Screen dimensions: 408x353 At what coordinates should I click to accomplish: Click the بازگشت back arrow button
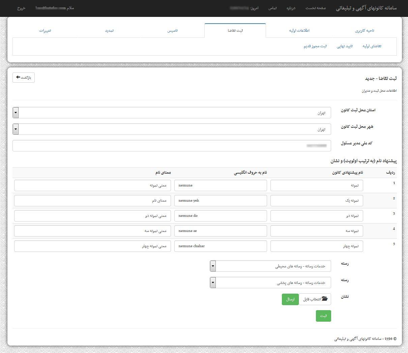pyautogui.click(x=24, y=78)
